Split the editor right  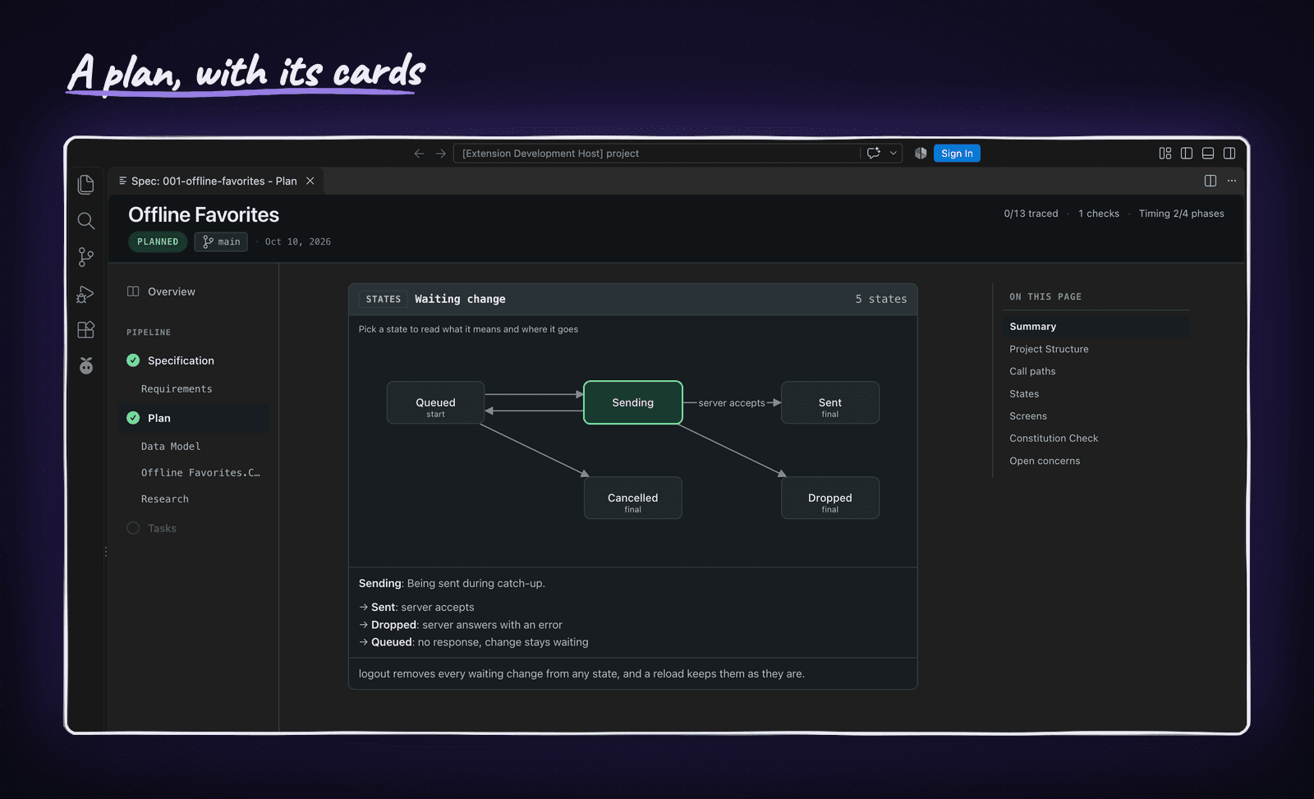(x=1211, y=181)
